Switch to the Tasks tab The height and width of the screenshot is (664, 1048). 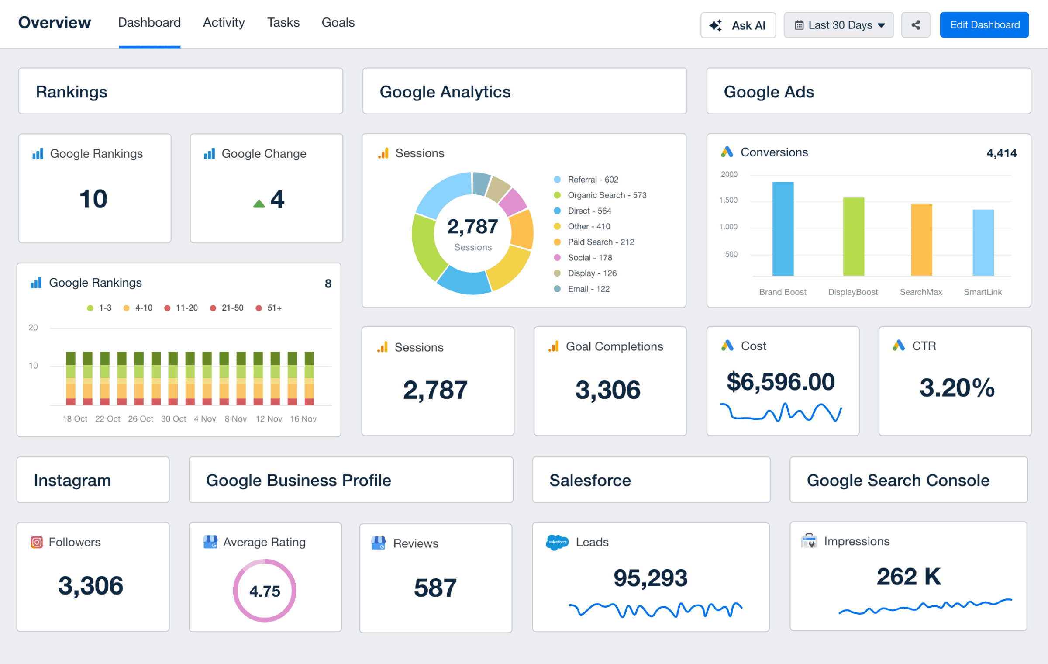click(x=283, y=23)
